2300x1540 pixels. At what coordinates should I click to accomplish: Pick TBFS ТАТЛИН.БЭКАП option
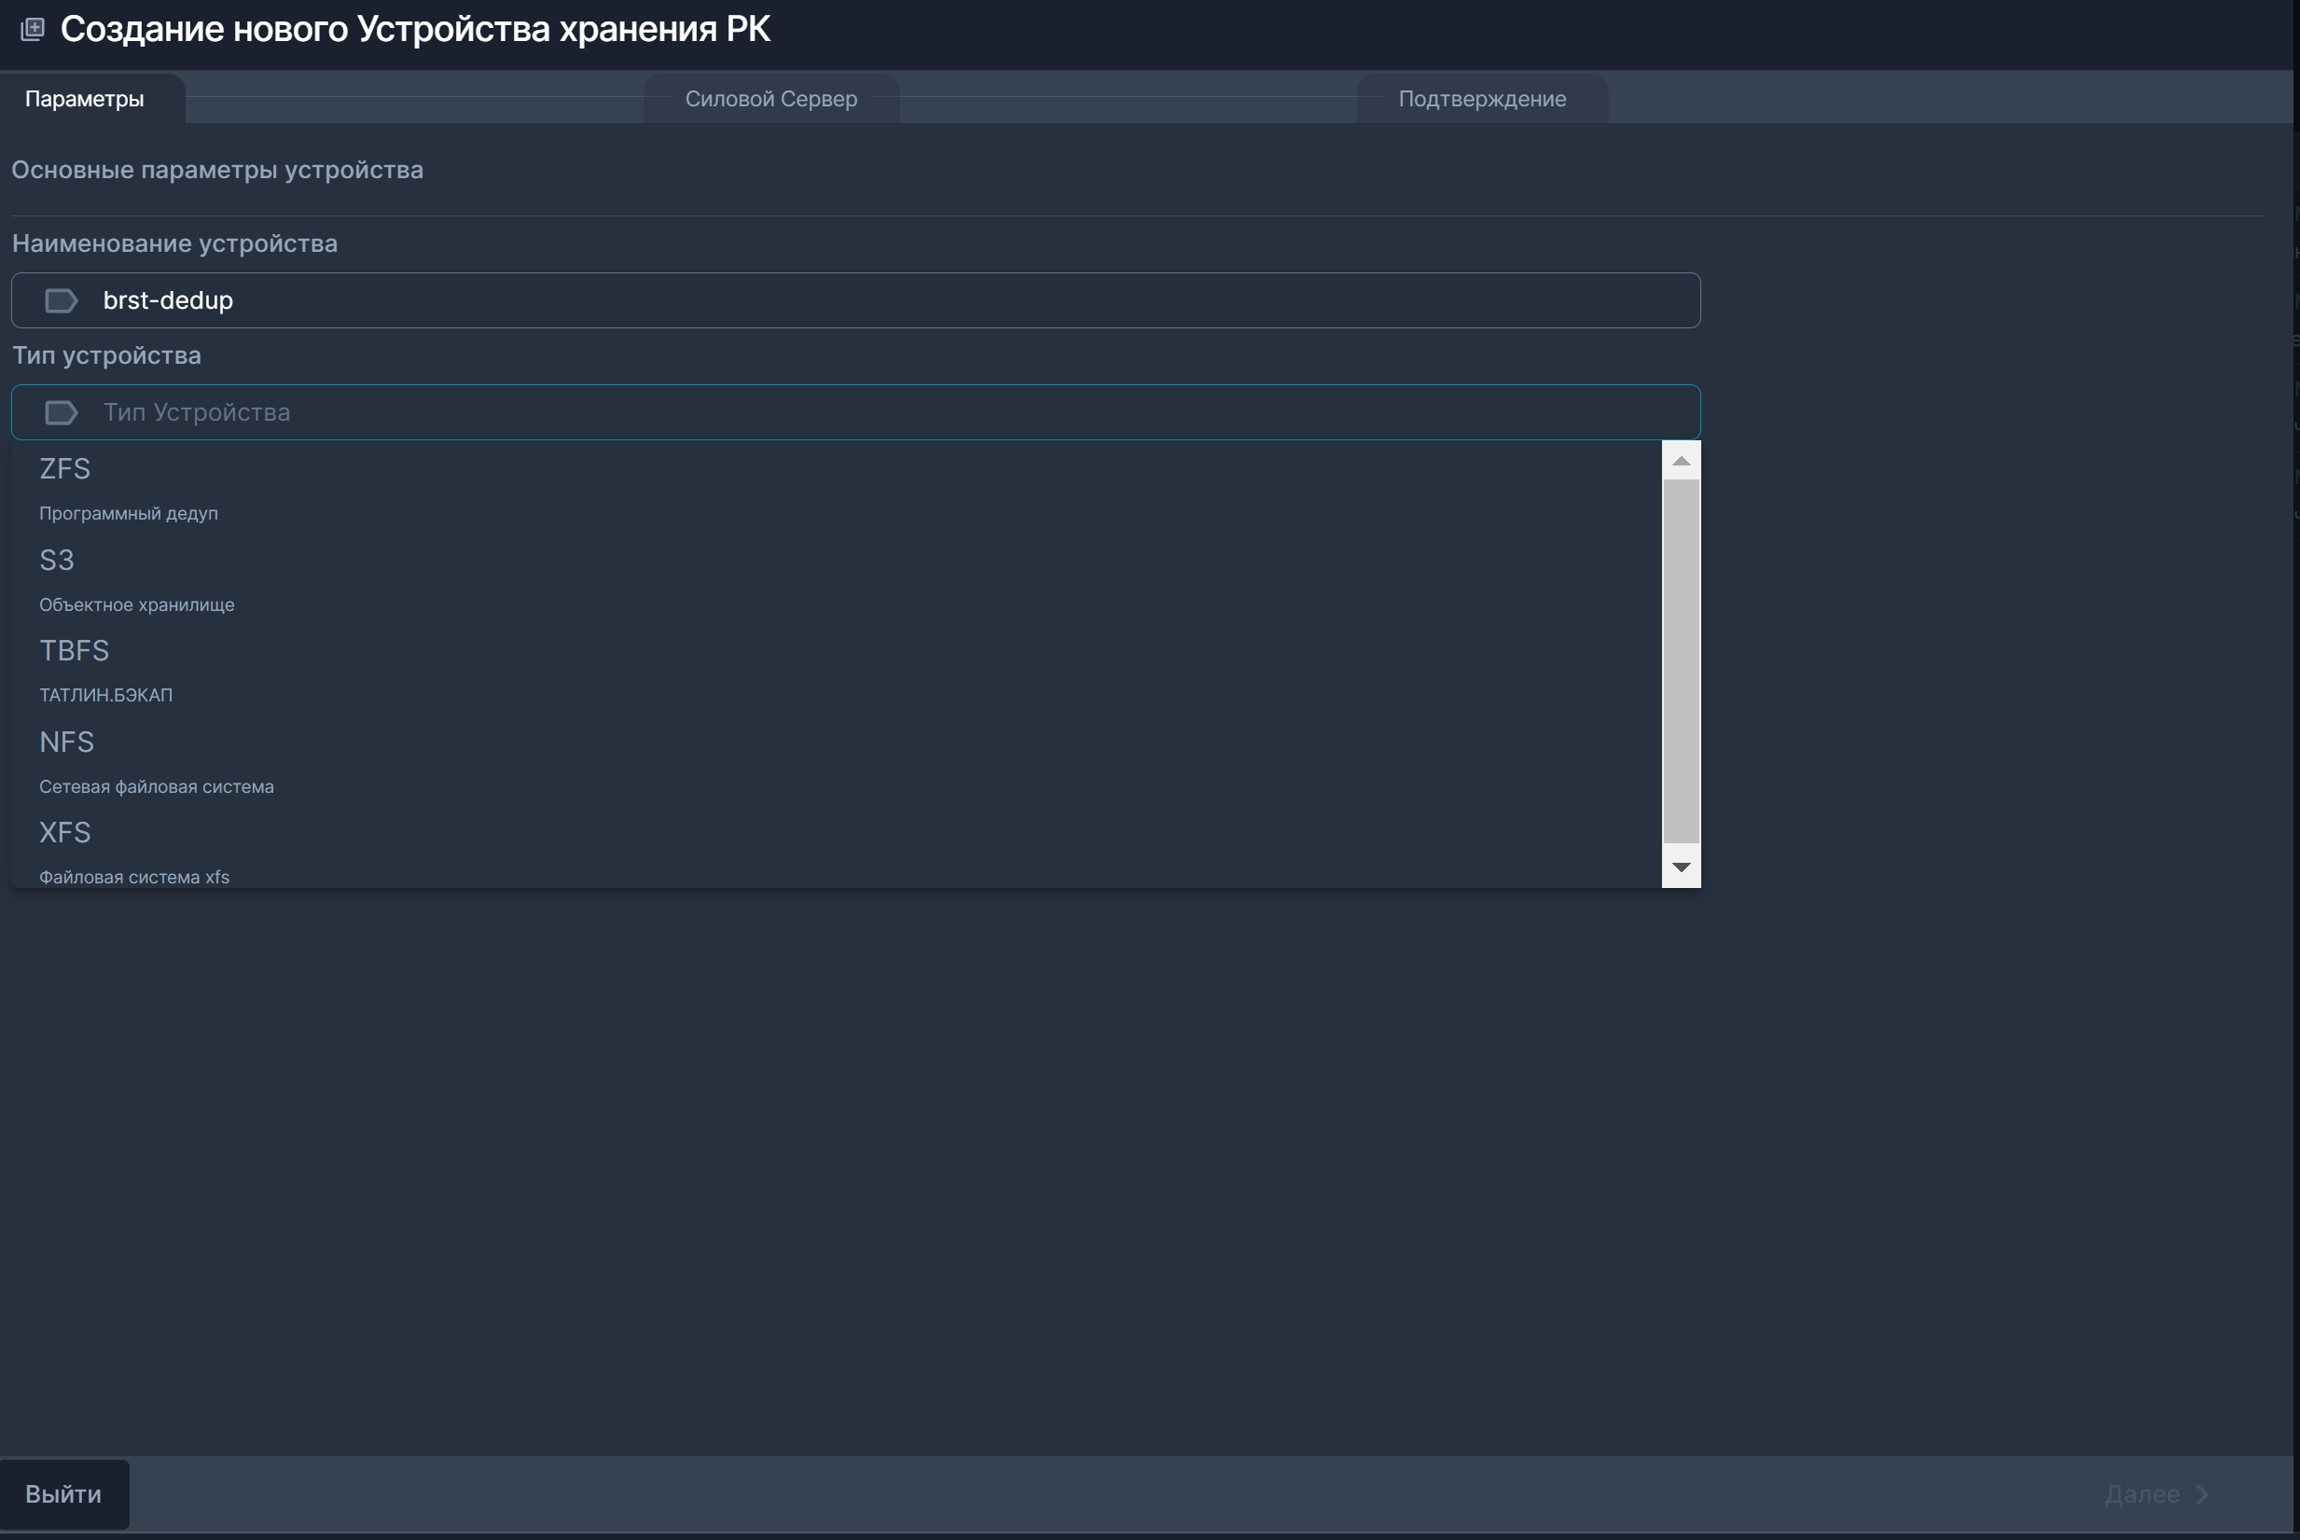[75, 651]
